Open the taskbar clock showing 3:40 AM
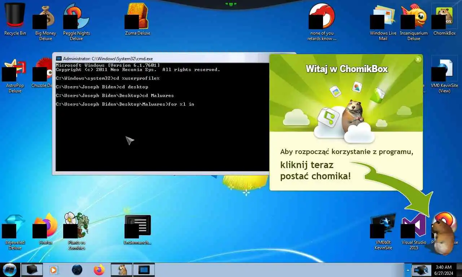 tap(444, 270)
